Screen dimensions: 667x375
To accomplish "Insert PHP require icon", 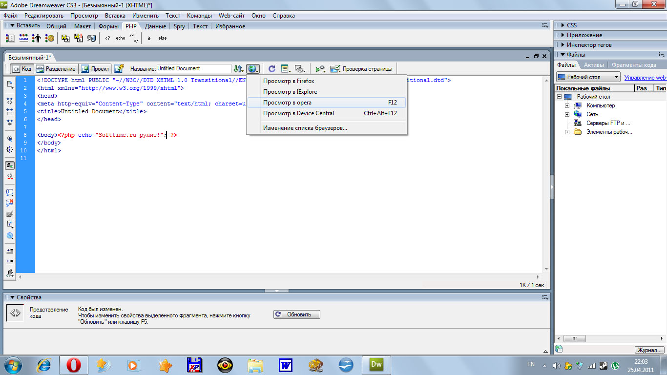I will click(78, 38).
